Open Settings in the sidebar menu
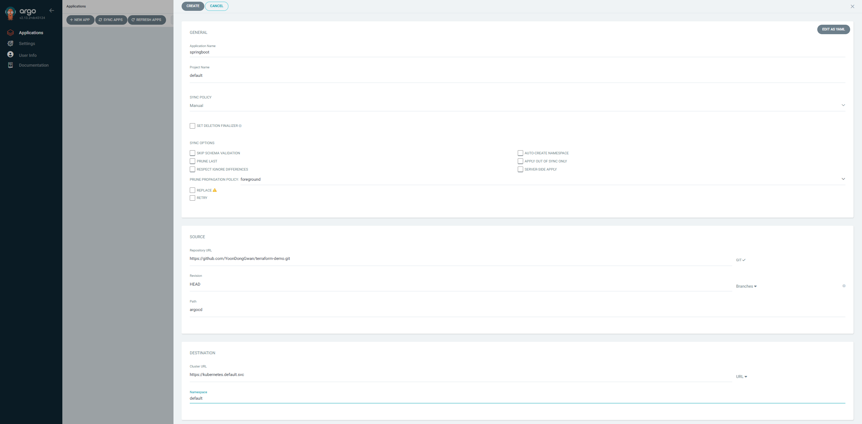This screenshot has width=862, height=424. coord(27,44)
